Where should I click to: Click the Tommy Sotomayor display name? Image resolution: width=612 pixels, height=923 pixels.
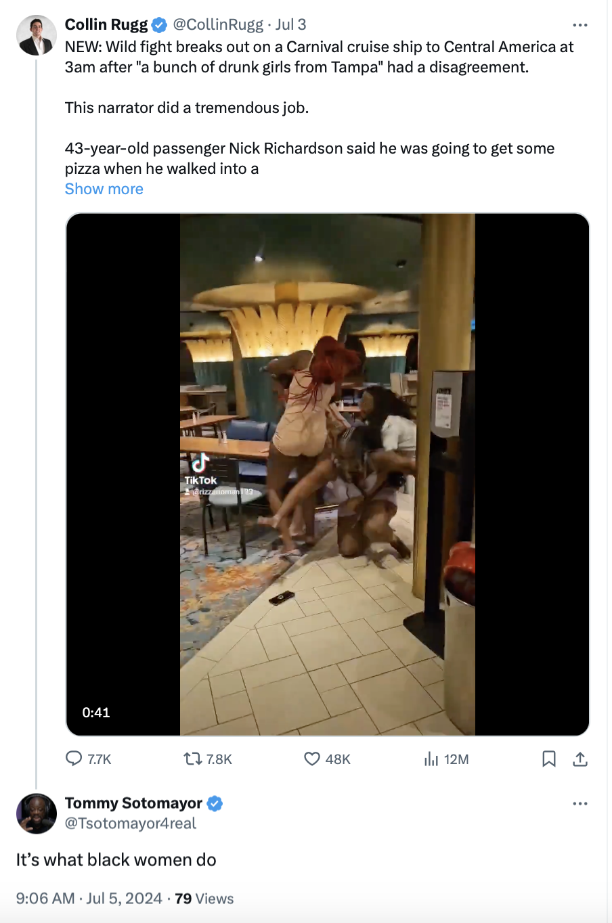coord(133,803)
